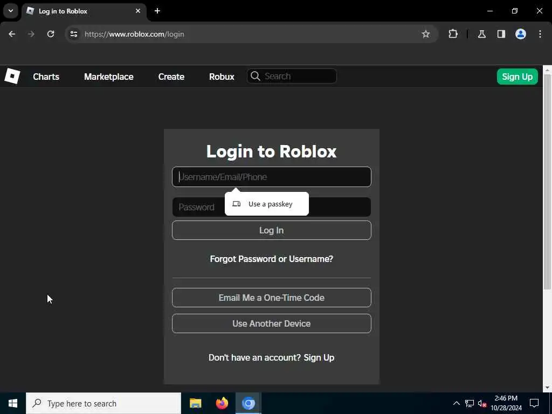Screen dimensions: 552x414
Task: Choose Use a passkey suggestion
Action: click(266, 204)
